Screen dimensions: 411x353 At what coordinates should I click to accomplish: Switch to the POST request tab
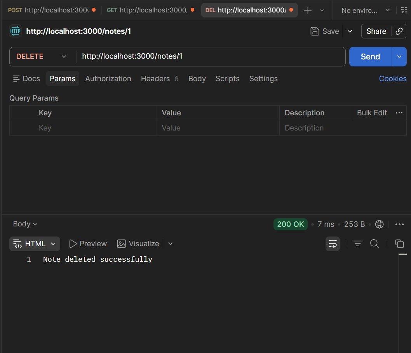pyautogui.click(x=52, y=10)
